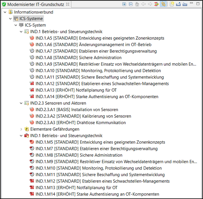
Task: Click the red-yellow filter arrows toolbar icon
Action: coord(156,4)
